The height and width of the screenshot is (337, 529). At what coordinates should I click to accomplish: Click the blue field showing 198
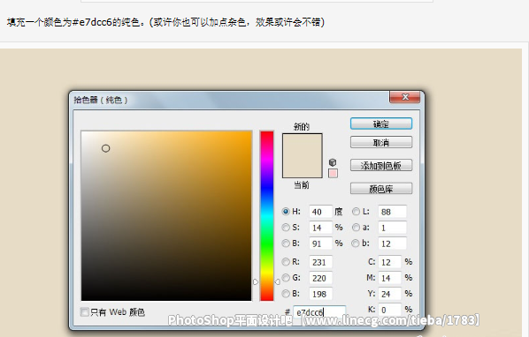(x=320, y=294)
